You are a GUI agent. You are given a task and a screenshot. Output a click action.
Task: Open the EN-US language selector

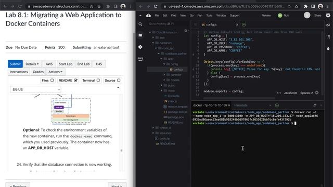pos(35,89)
